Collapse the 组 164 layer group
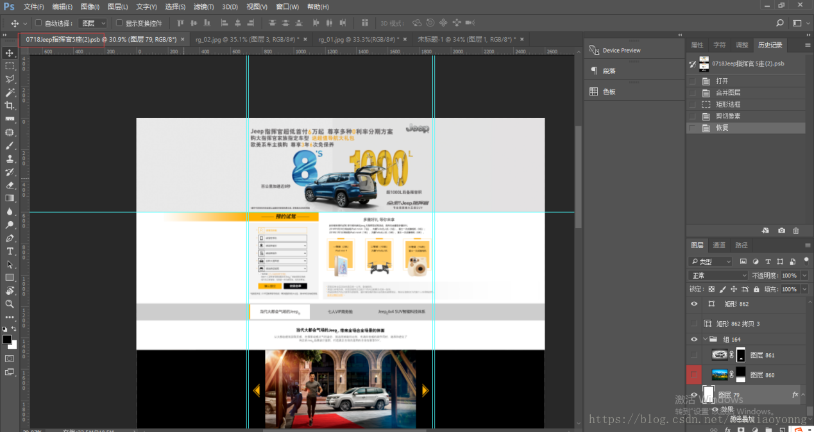Image resolution: width=814 pixels, height=432 pixels. click(706, 340)
